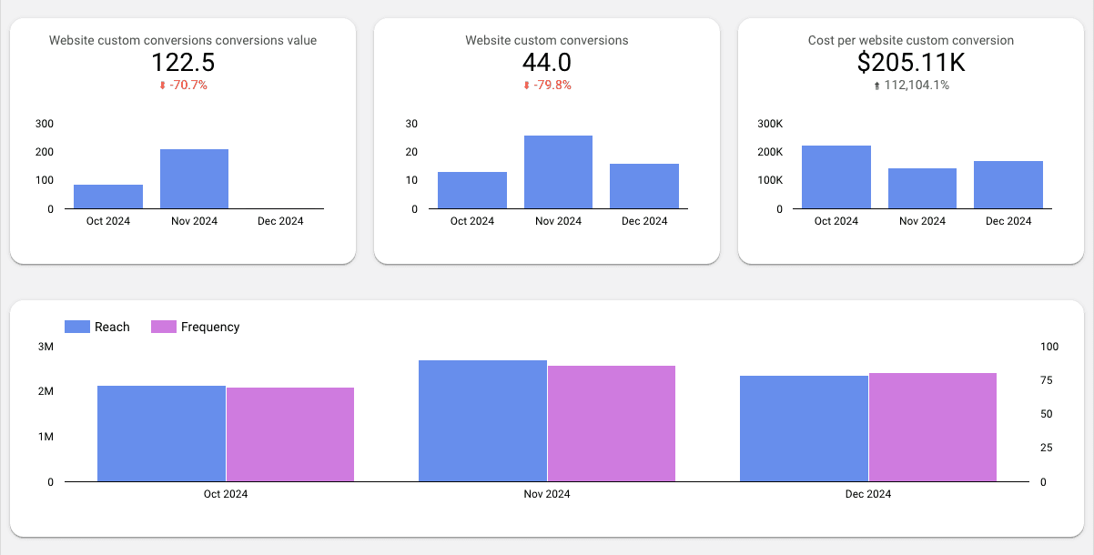The image size is (1094, 555).
Task: Select the 122.5 conversions value figure
Action: pyautogui.click(x=183, y=63)
